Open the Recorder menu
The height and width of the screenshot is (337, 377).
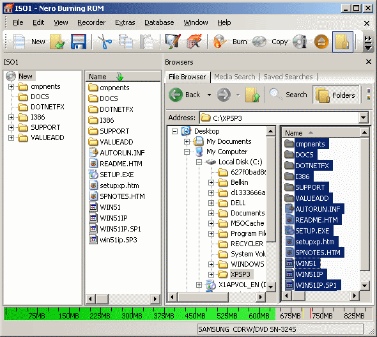[91, 22]
